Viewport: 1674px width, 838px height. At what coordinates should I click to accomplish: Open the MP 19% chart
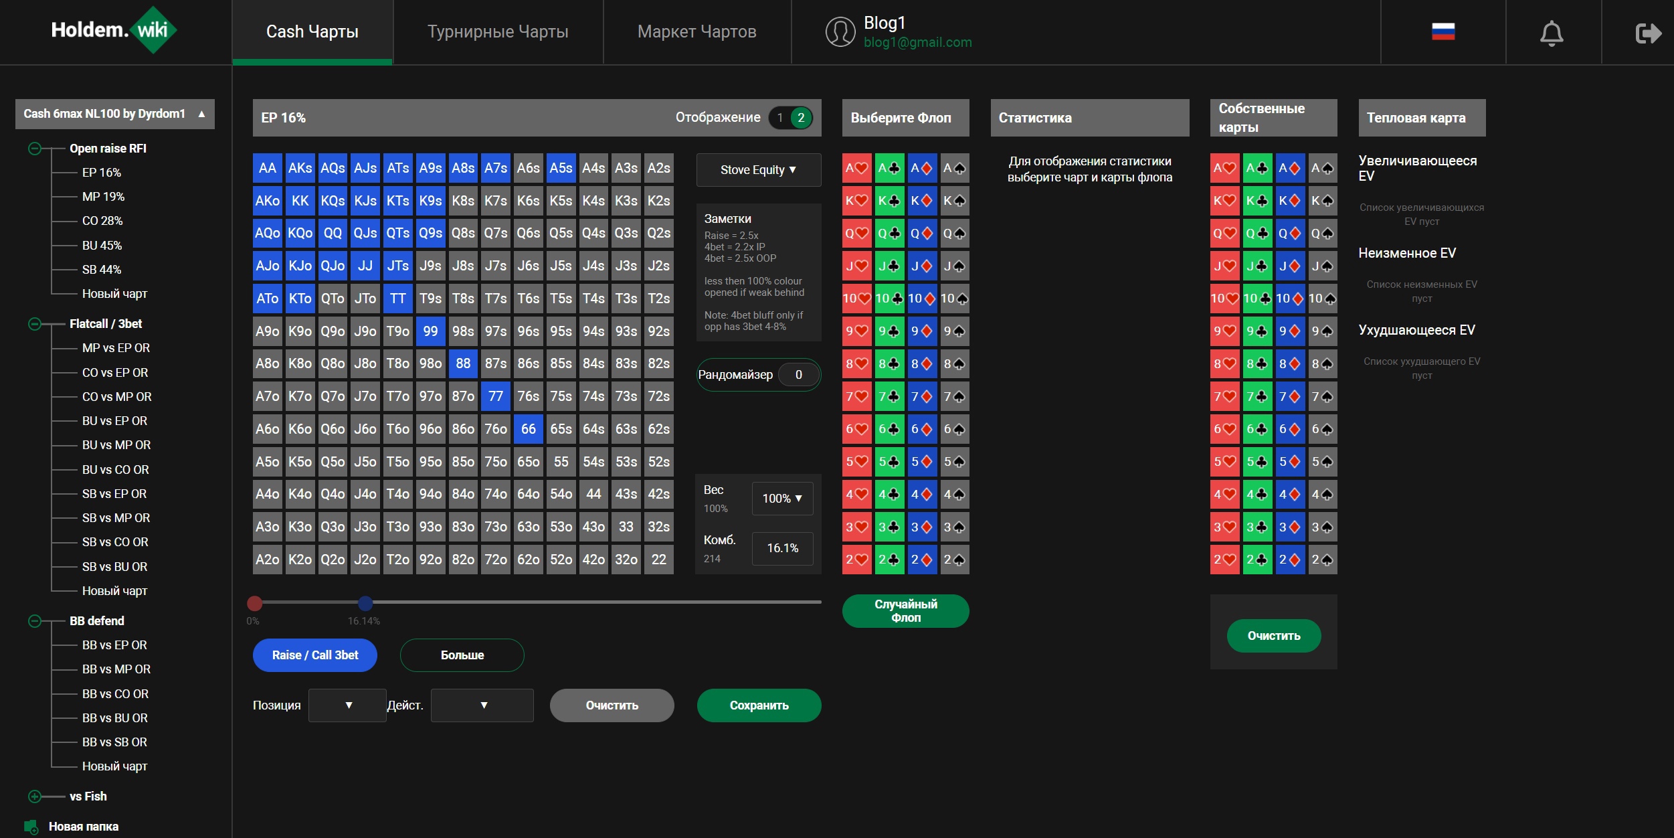tap(103, 197)
